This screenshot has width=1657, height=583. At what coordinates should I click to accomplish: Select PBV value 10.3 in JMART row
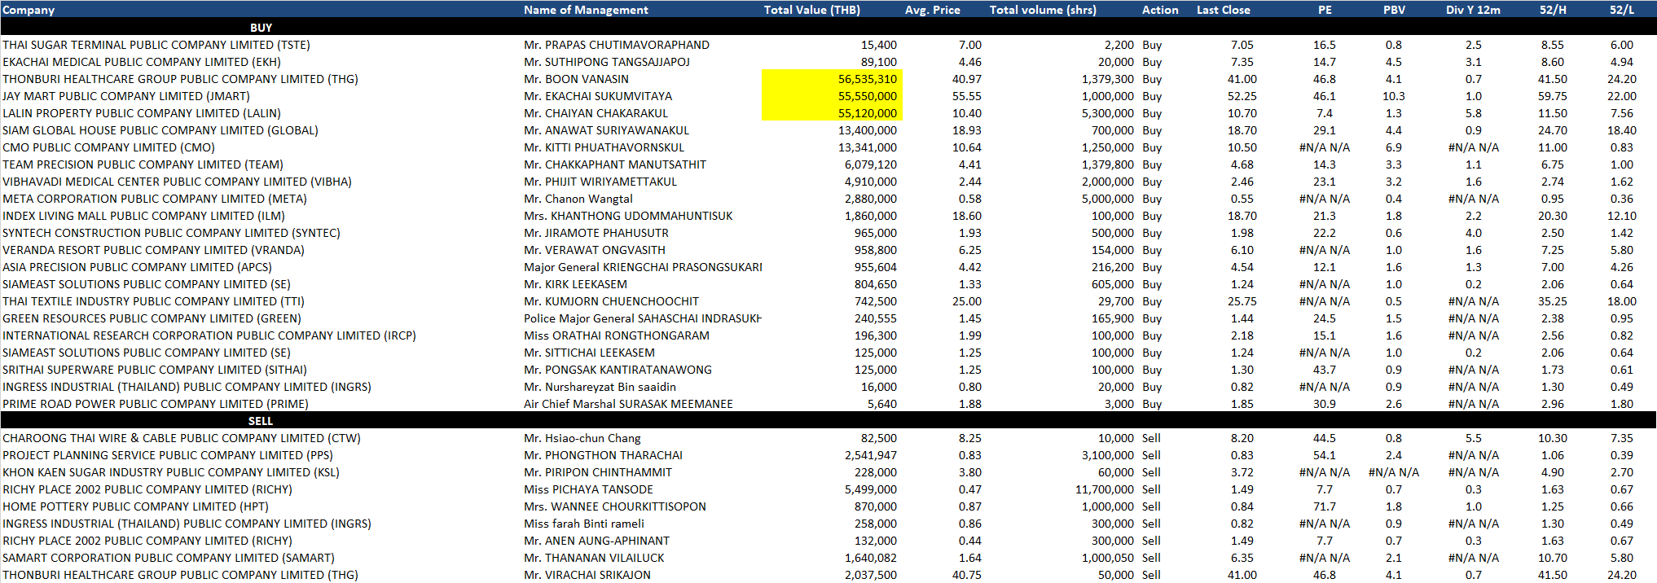tap(1394, 96)
